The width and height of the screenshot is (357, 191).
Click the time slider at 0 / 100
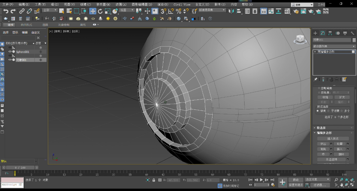pos(20,168)
